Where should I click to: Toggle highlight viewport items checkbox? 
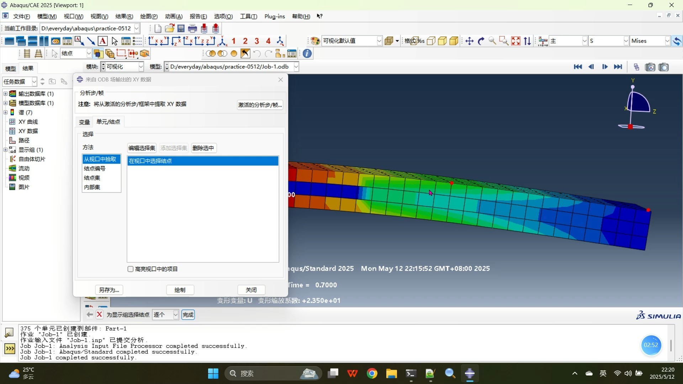click(131, 269)
